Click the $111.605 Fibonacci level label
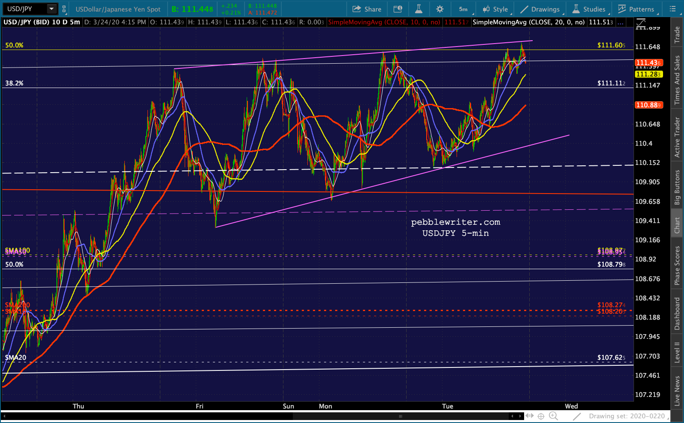Viewport: 684px width, 423px height. 611,45
